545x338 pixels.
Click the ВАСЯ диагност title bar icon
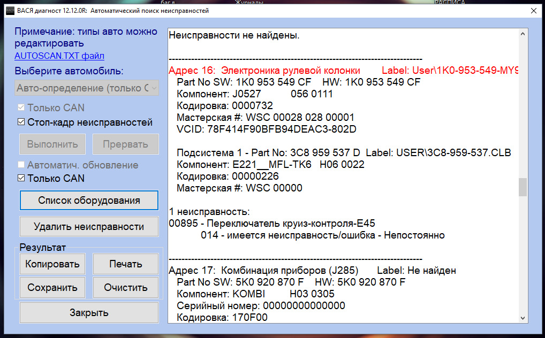(10, 11)
